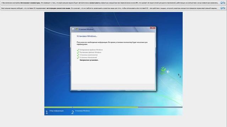Screen dimensions: 227x127
Task: Select the 'Копирование файлов Windows' step text
Action: [91, 50]
